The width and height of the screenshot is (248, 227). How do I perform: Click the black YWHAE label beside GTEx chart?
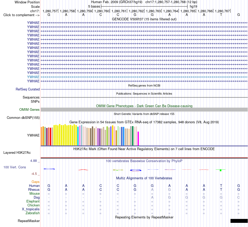(33, 135)
